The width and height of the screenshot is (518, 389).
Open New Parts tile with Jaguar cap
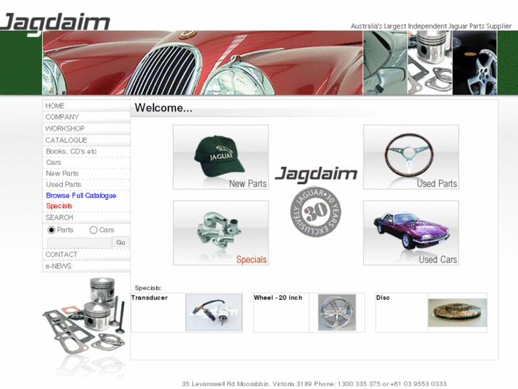[221, 157]
